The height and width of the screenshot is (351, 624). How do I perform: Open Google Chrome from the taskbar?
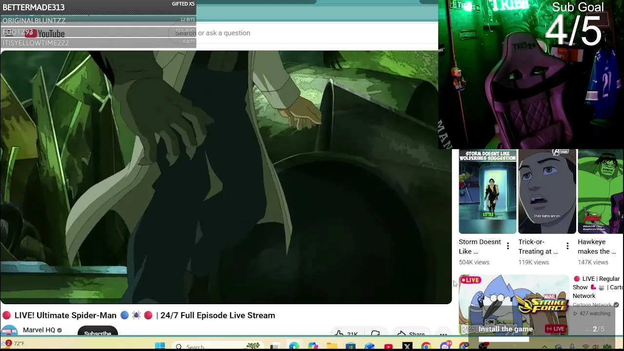427,347
